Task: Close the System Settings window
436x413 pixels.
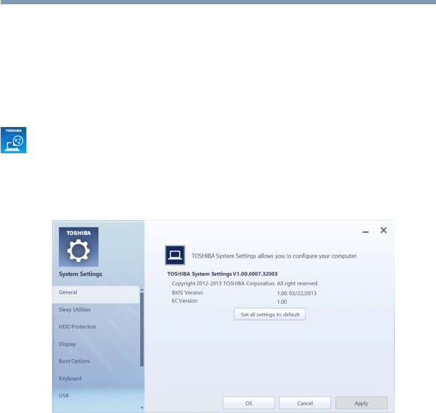Action: [x=383, y=230]
